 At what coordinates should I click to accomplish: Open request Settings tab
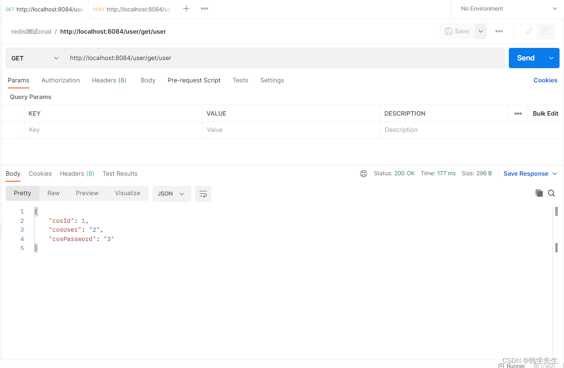272,80
